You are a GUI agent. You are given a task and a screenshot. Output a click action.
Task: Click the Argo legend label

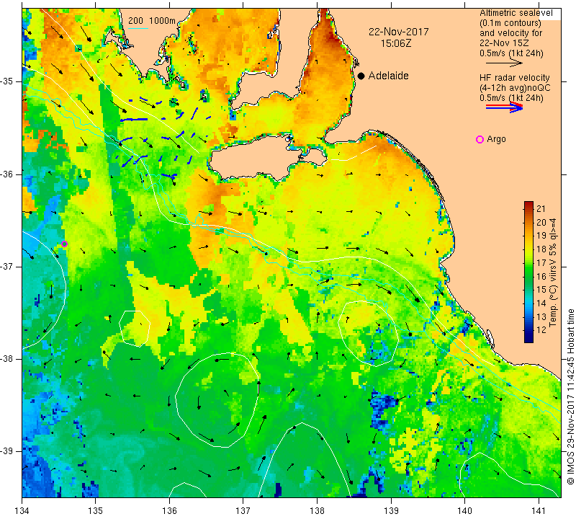coord(496,139)
